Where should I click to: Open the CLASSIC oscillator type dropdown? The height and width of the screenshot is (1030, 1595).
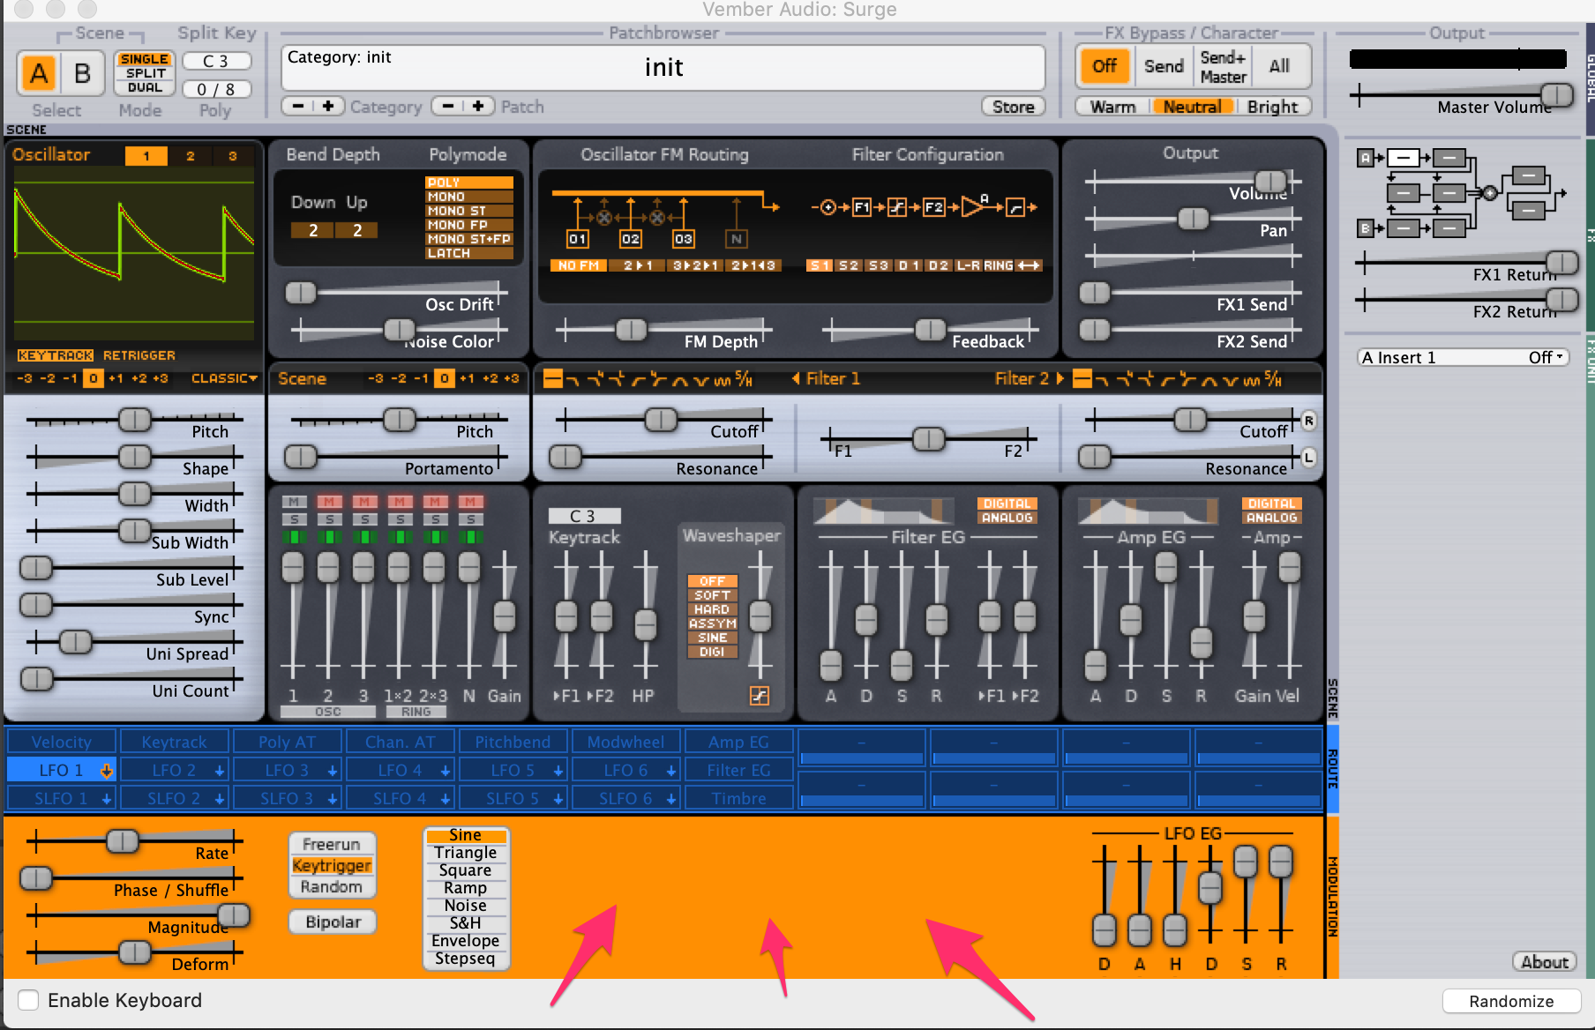(x=224, y=379)
